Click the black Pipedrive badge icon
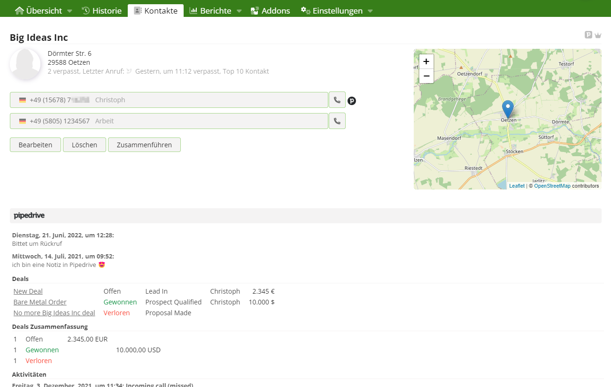This screenshot has height=387, width=611. coord(352,100)
